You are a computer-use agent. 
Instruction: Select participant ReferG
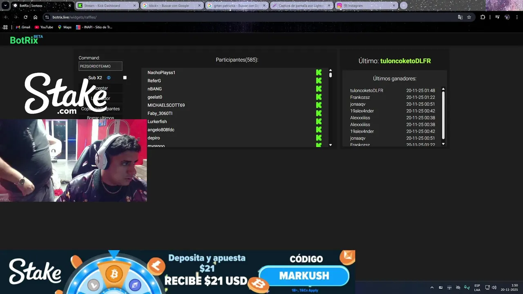[154, 81]
